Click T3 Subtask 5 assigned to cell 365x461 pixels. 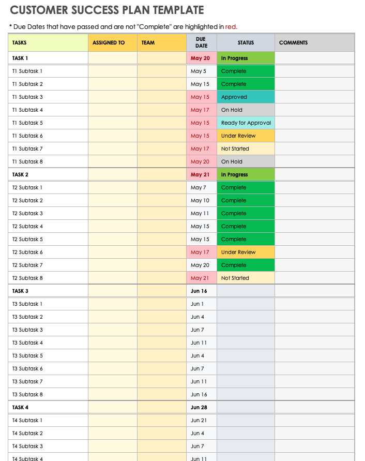(x=113, y=356)
